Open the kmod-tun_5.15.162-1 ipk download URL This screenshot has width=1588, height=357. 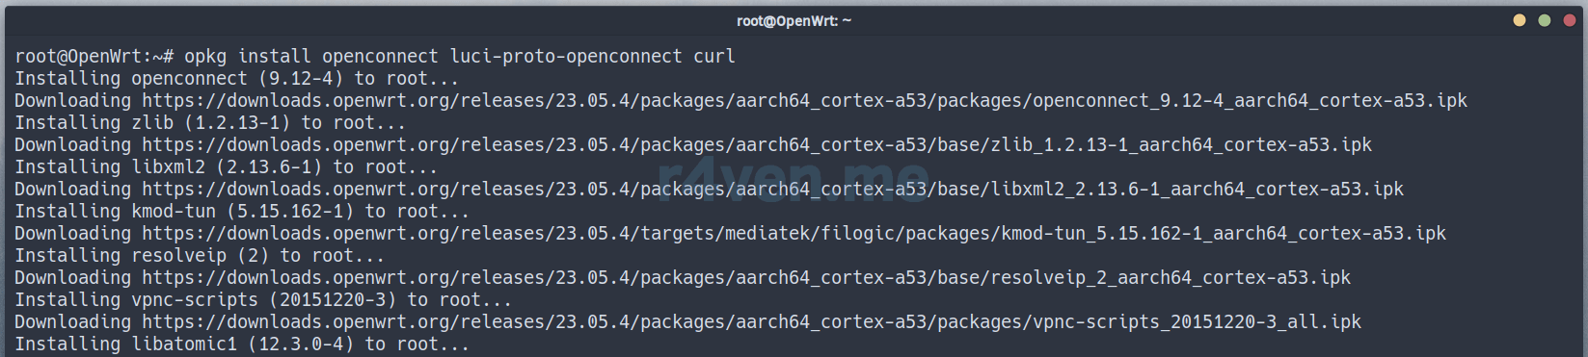[x=794, y=234]
